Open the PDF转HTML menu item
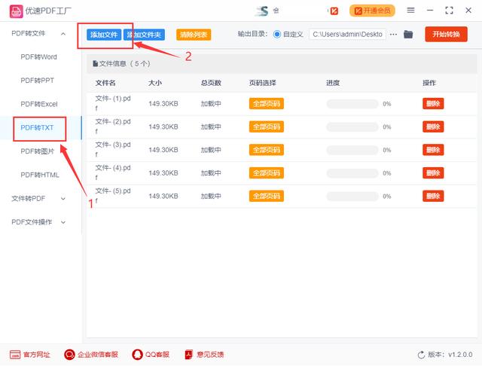482x366 pixels. 40,175
